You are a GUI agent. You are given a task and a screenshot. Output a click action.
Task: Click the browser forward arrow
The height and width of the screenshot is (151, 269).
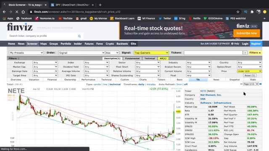click(11, 12)
